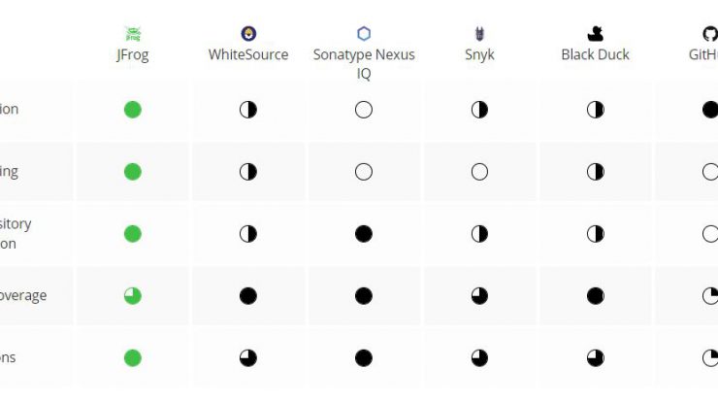718x402 pixels.
Task: Click Snyk's empty circle in the second row
Action: 479,172
